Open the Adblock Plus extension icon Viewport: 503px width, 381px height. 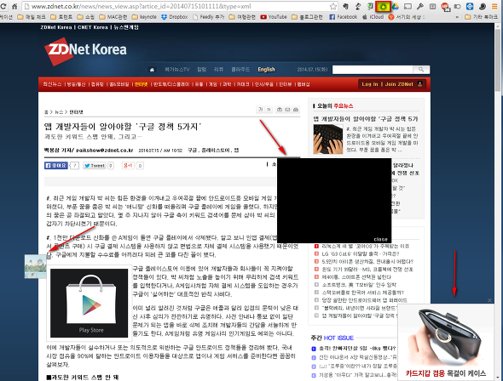445,6
